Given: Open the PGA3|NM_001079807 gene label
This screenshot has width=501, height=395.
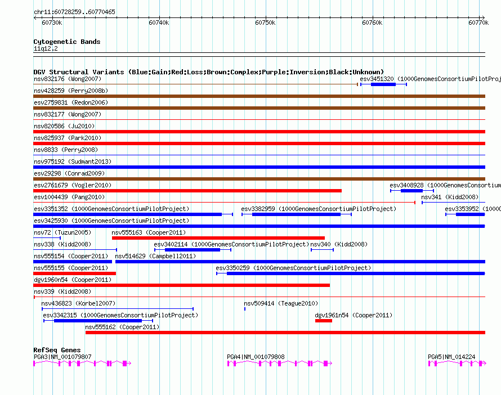Looking at the screenshot, I should (x=62, y=357).
